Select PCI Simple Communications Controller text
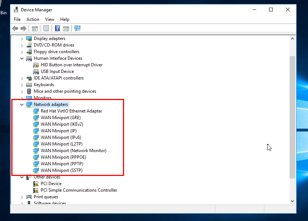Viewport: 308px width, 221px height. (79, 190)
